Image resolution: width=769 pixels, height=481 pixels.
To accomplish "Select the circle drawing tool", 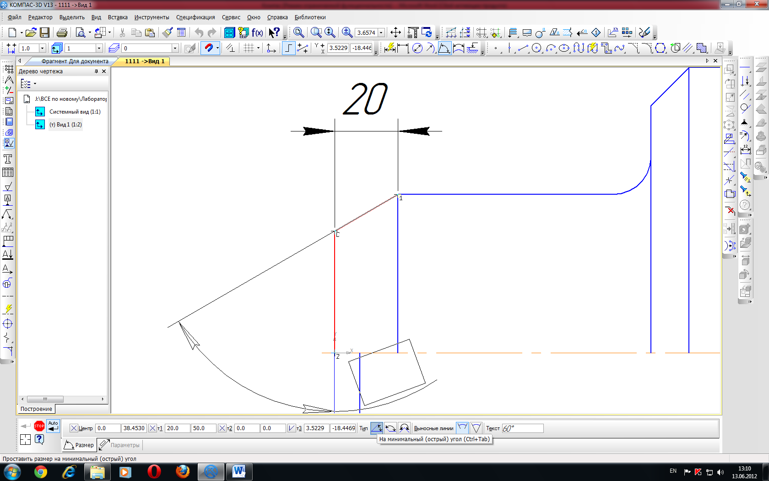I will tap(537, 48).
